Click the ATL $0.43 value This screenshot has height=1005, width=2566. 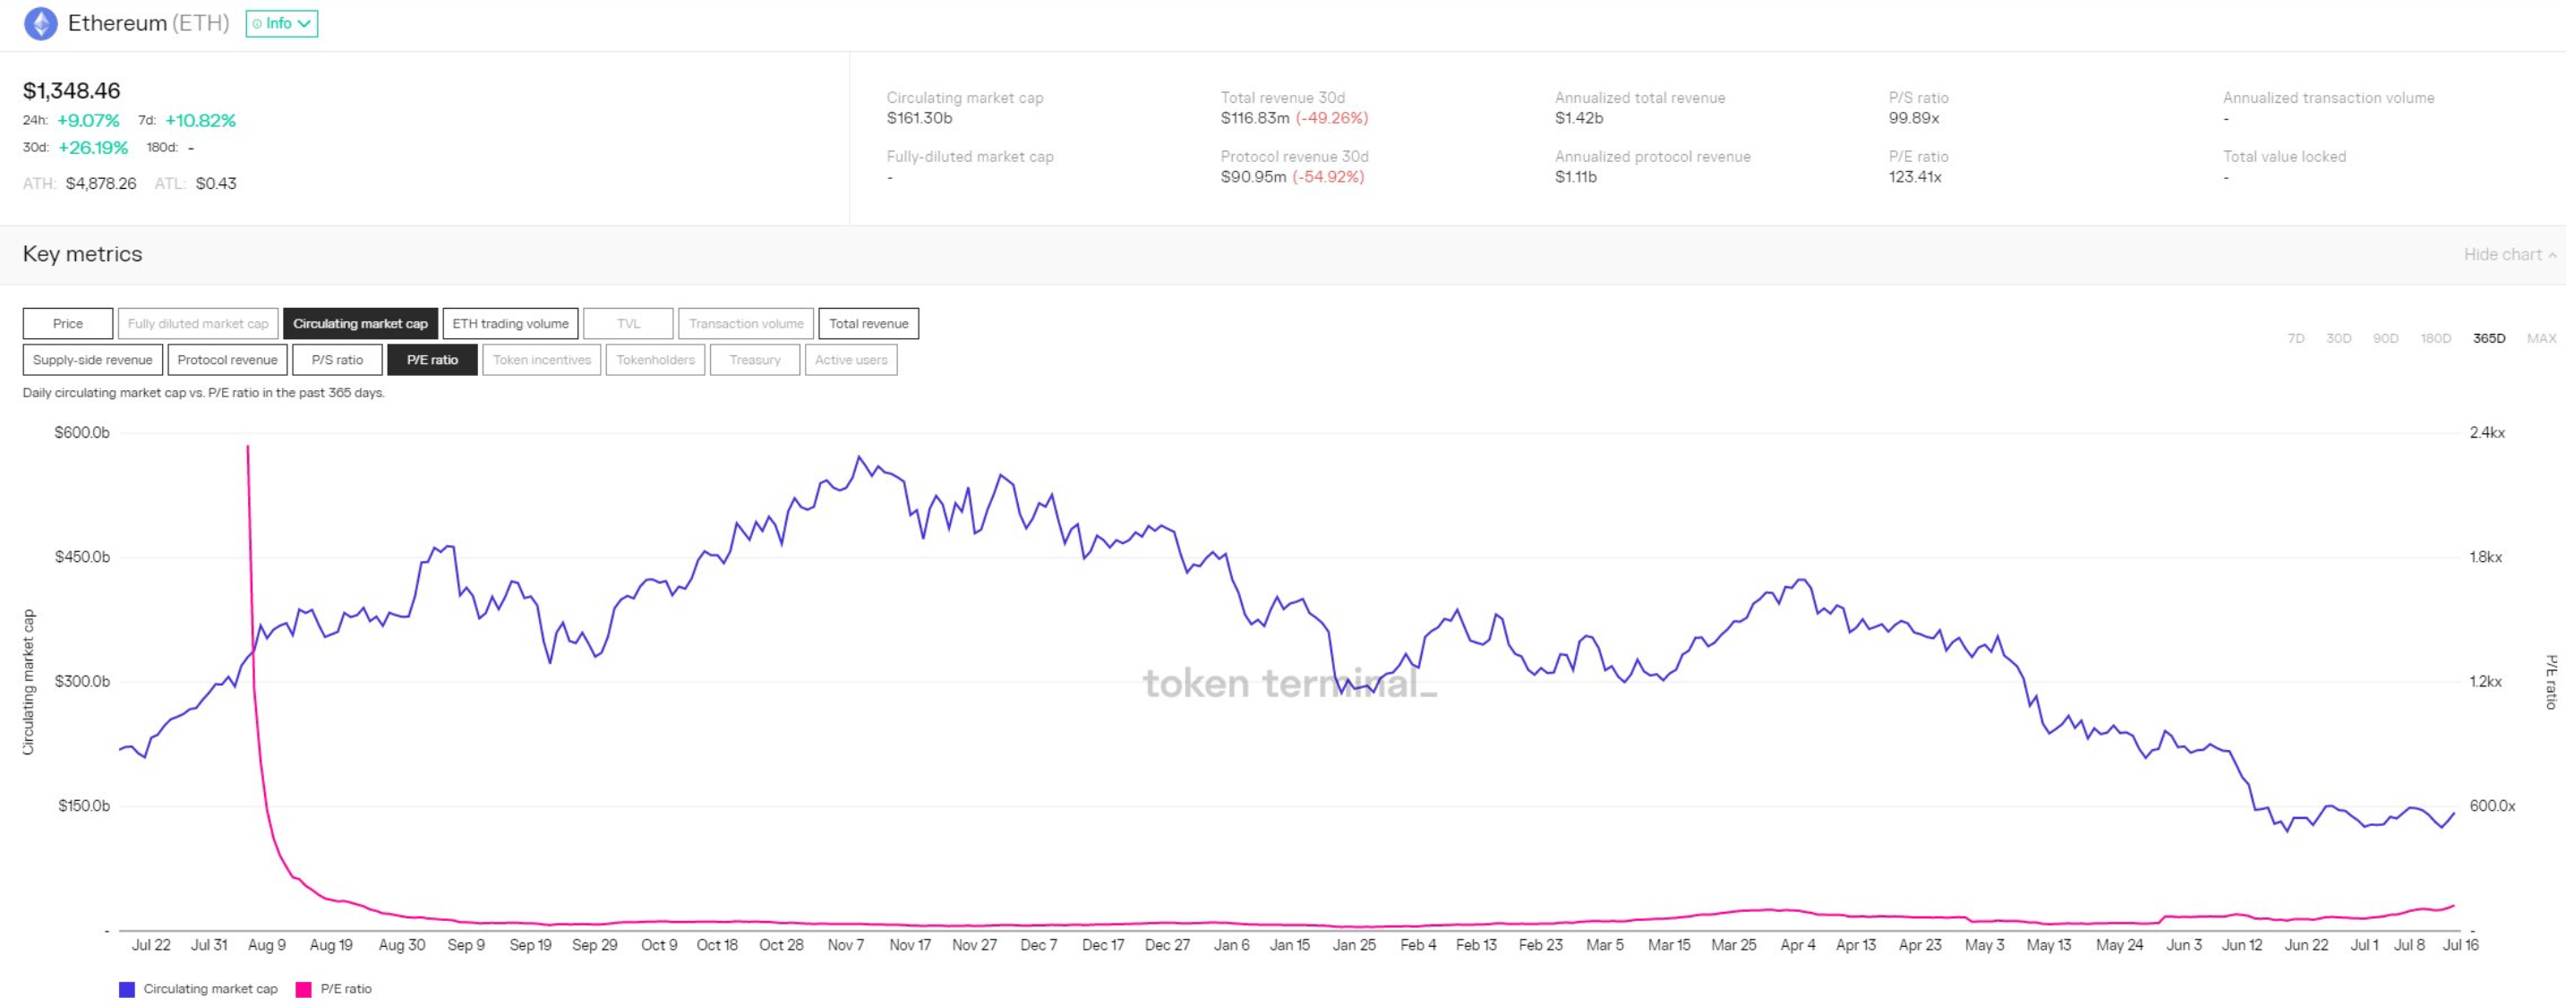pos(216,183)
